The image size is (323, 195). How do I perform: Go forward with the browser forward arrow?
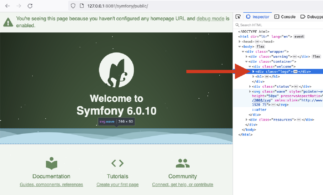click(19, 6)
